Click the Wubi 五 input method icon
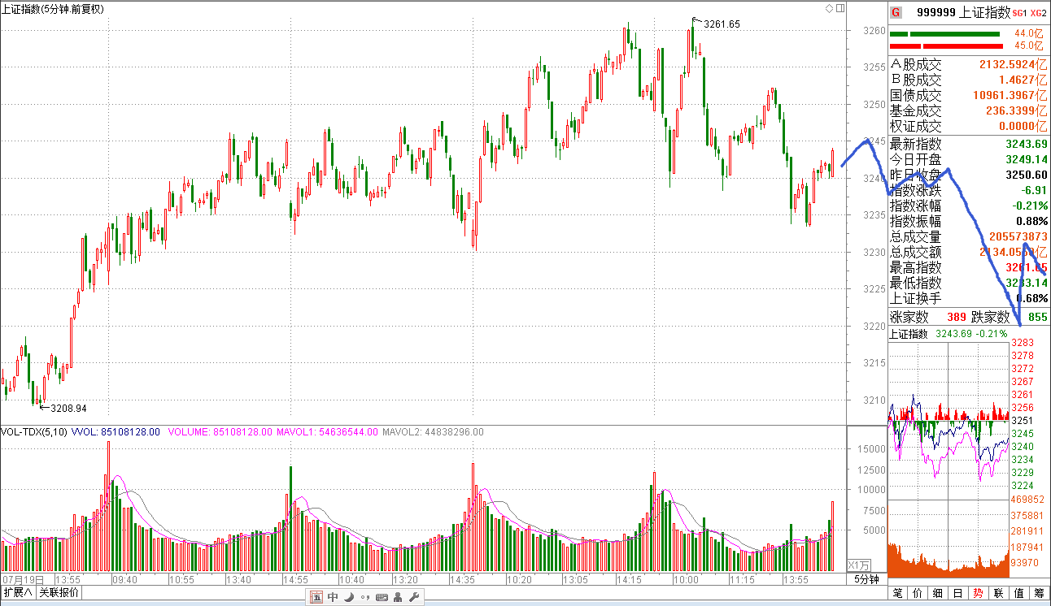Viewport: 1051px width, 606px height. pos(316,598)
